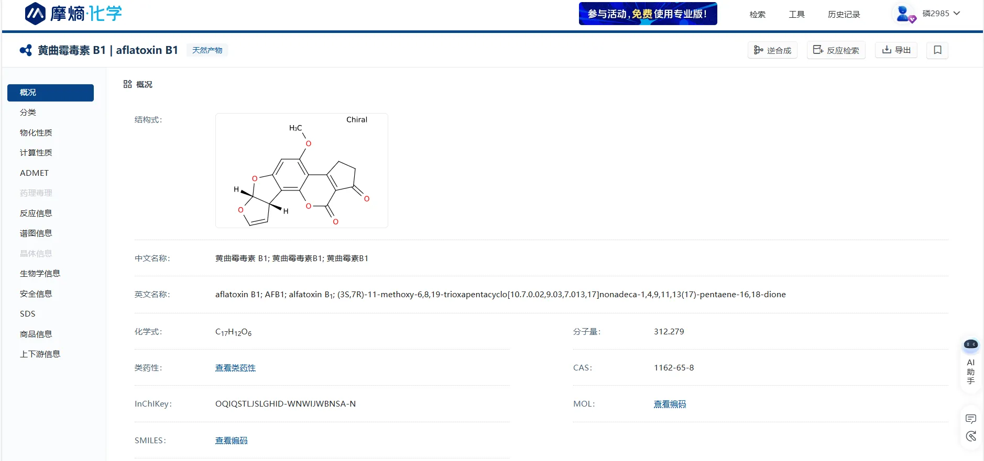Viewport: 984px width, 461px height.
Task: Click the InChIKey OQIQSTLJSLGHID-WNWIJWBNSA-N
Action: (286, 404)
